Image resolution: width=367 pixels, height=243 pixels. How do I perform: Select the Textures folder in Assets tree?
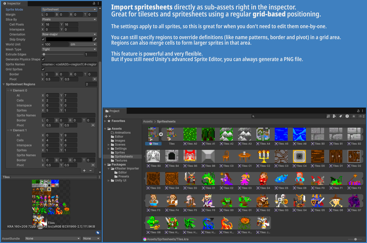coord(121,161)
